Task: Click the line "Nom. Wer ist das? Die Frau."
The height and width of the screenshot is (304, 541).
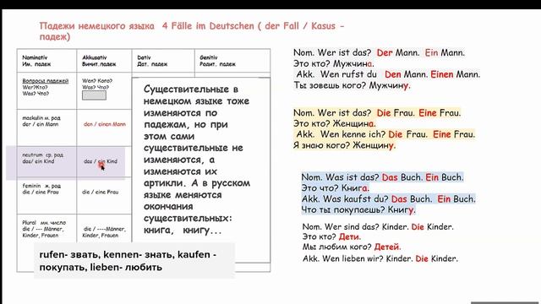Action: (377, 112)
